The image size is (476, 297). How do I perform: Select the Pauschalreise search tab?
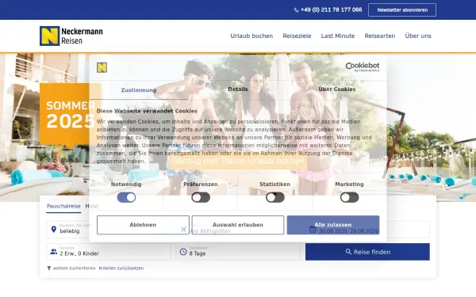click(x=63, y=206)
